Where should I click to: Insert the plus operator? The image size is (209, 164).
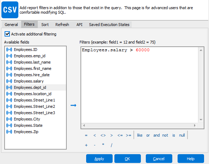point(86,145)
